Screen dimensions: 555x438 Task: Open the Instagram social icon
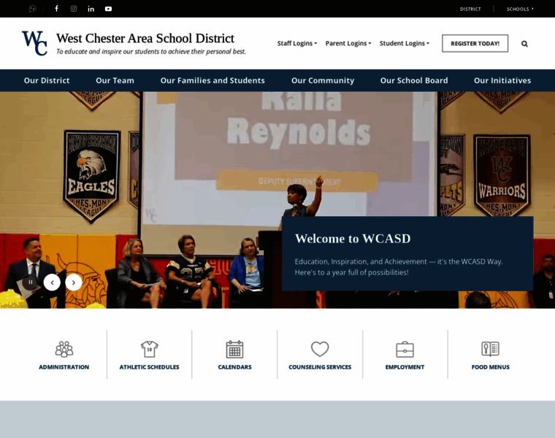click(74, 9)
